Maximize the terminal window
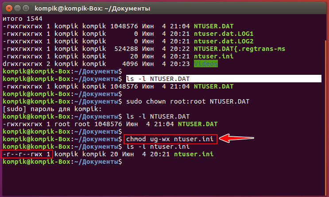Screen dimensions: 329x197 (x=26, y=8)
